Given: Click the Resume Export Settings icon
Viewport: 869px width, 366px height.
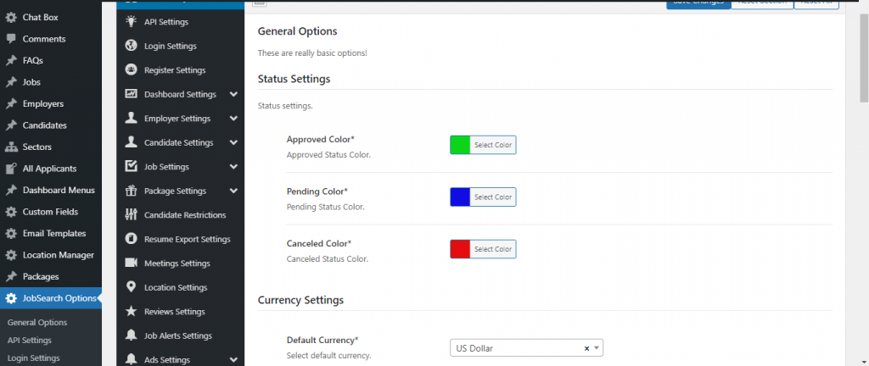Looking at the screenshot, I should [x=132, y=239].
